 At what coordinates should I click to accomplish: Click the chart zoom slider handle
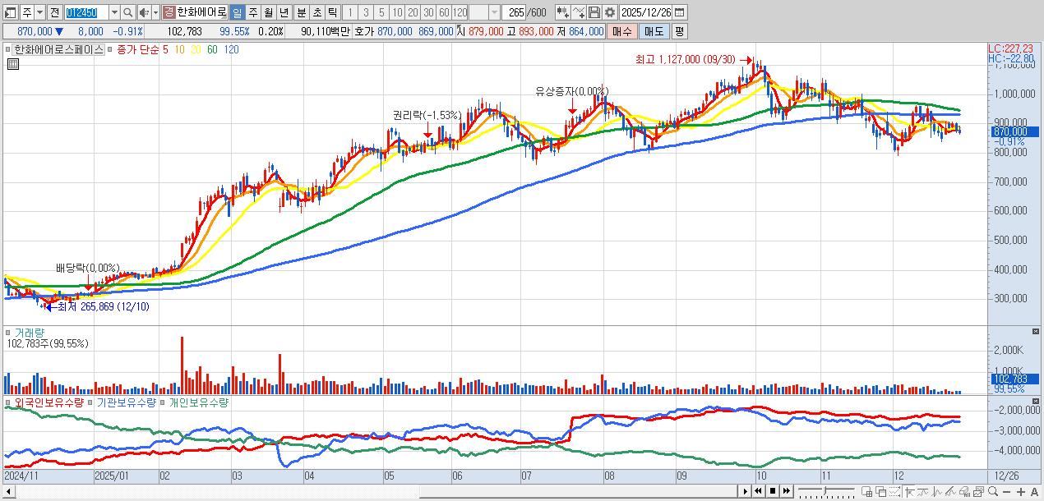(x=825, y=490)
